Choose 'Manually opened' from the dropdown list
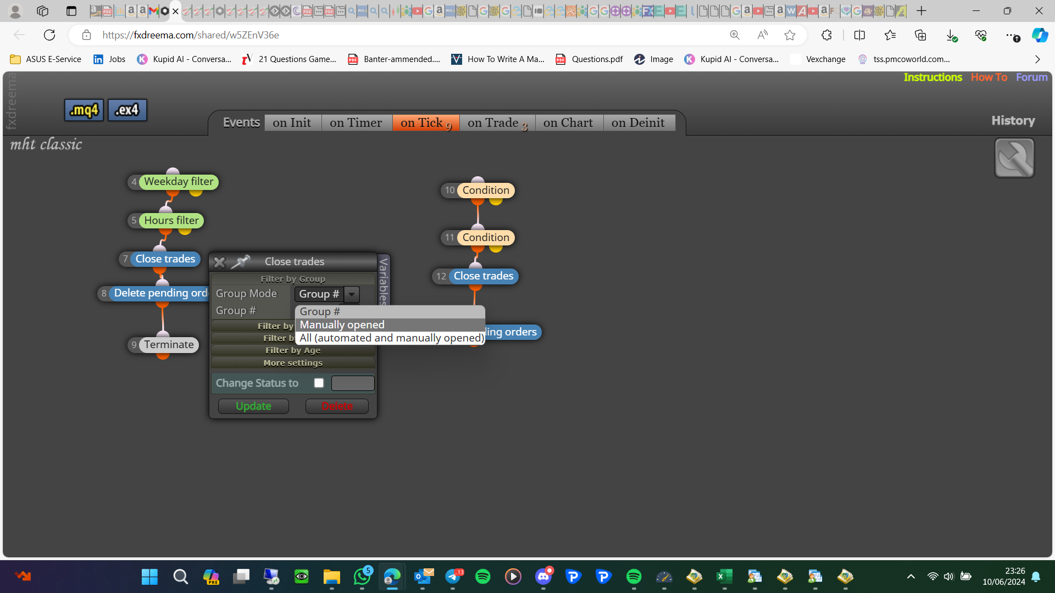The image size is (1055, 593). pos(390,325)
